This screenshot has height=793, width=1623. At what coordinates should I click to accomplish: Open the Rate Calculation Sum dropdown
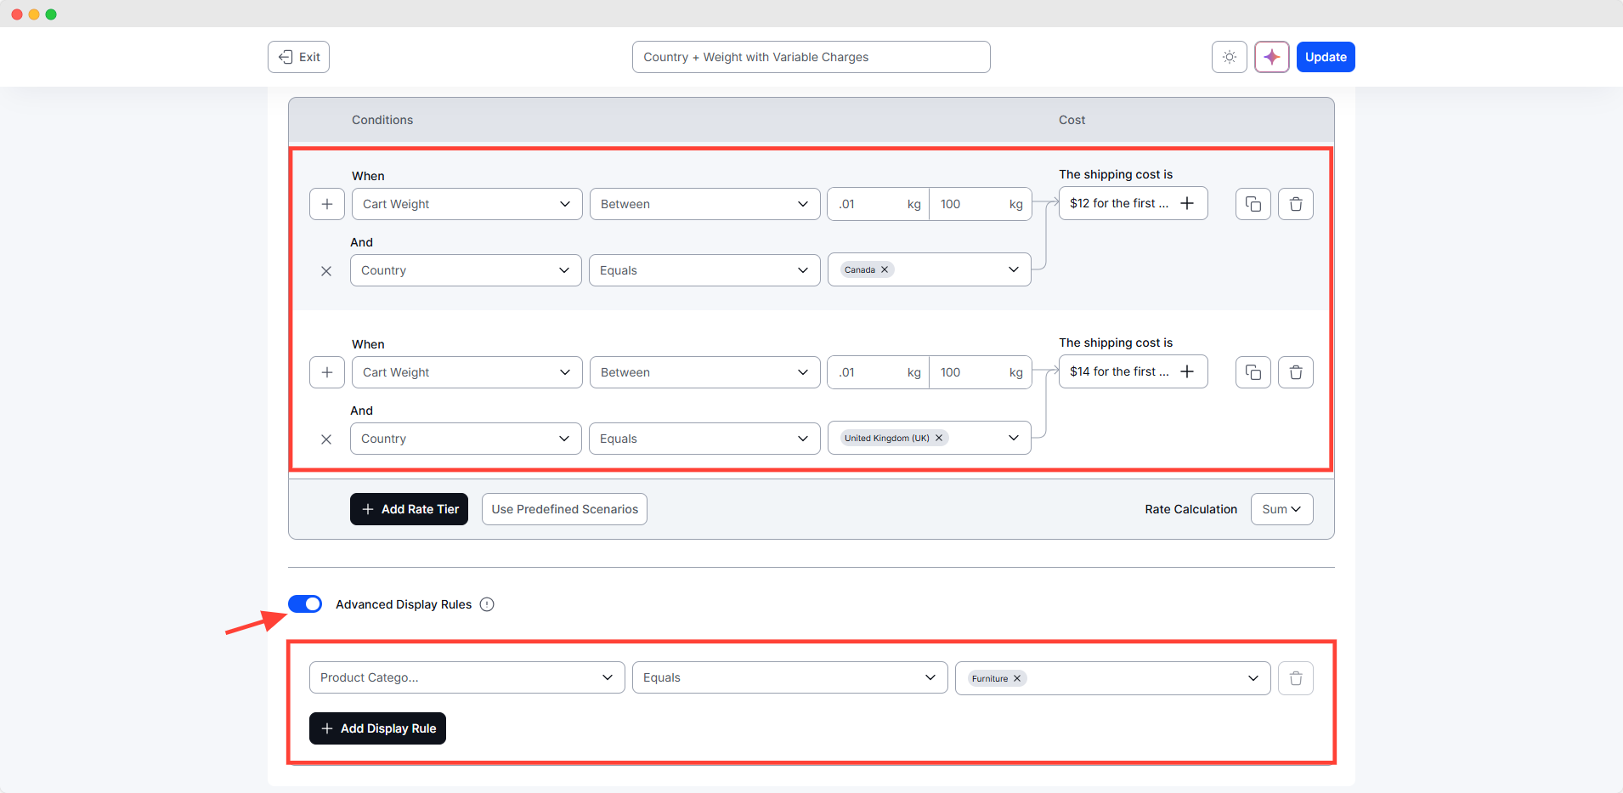coord(1281,509)
